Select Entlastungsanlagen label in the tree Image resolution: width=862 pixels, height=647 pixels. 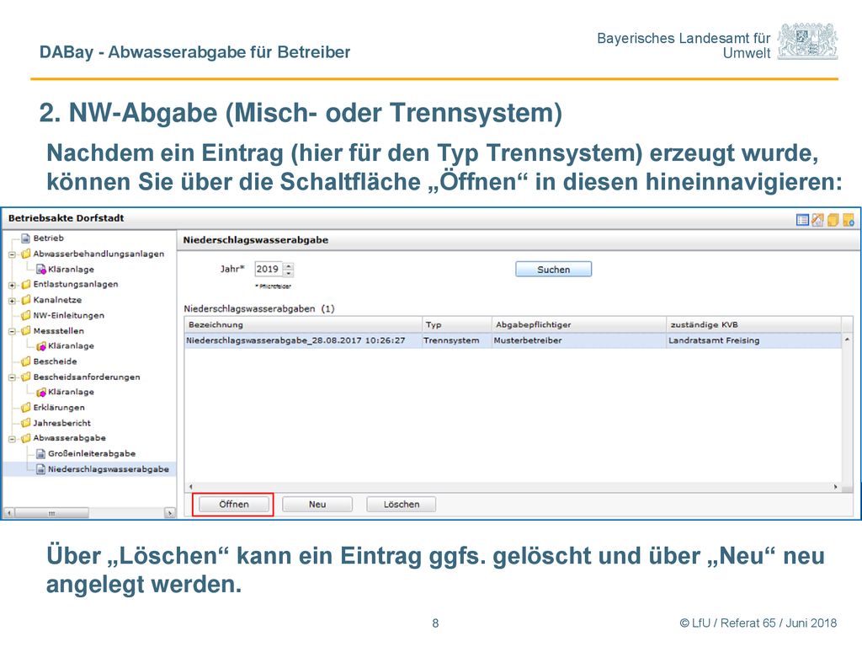pyautogui.click(x=75, y=285)
